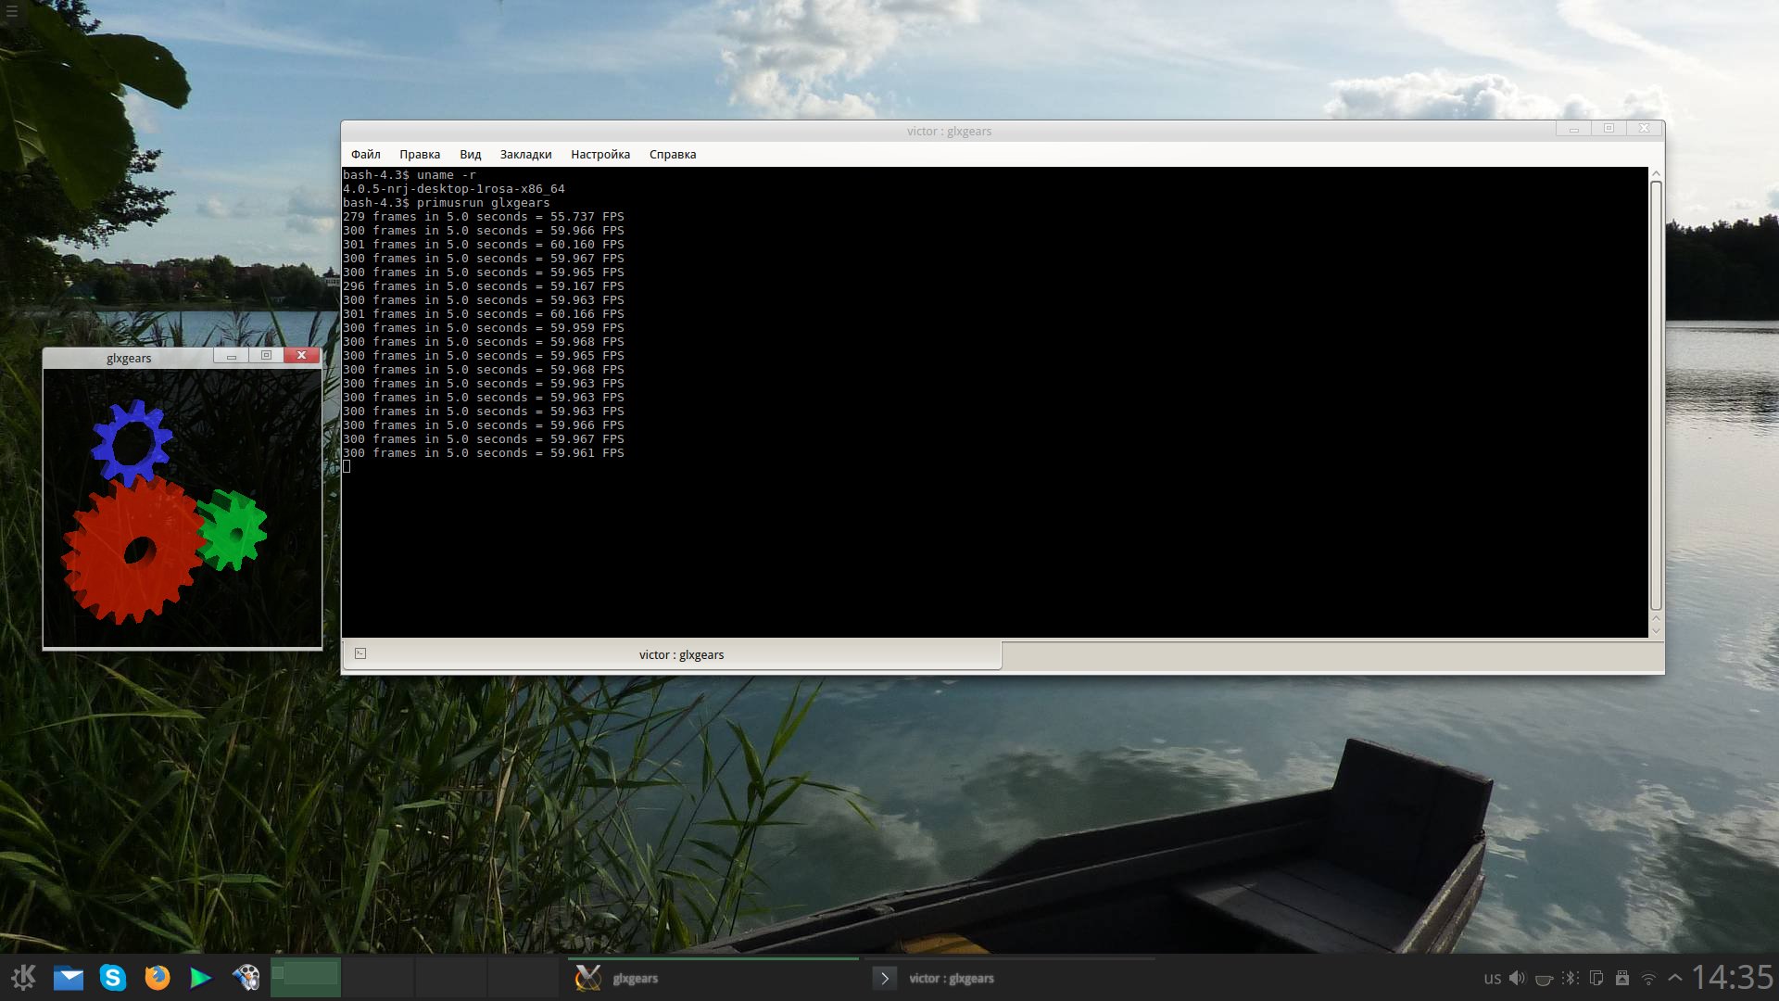The image size is (1779, 1001).
Task: Launch the film reel video application
Action: [x=246, y=977]
